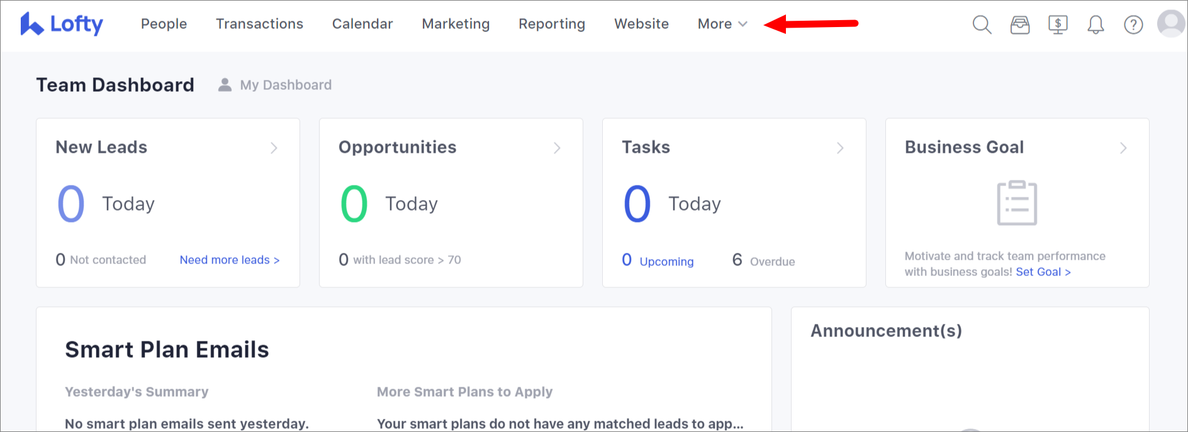Open the help question mark icon
This screenshot has height=432, width=1188.
coord(1133,25)
